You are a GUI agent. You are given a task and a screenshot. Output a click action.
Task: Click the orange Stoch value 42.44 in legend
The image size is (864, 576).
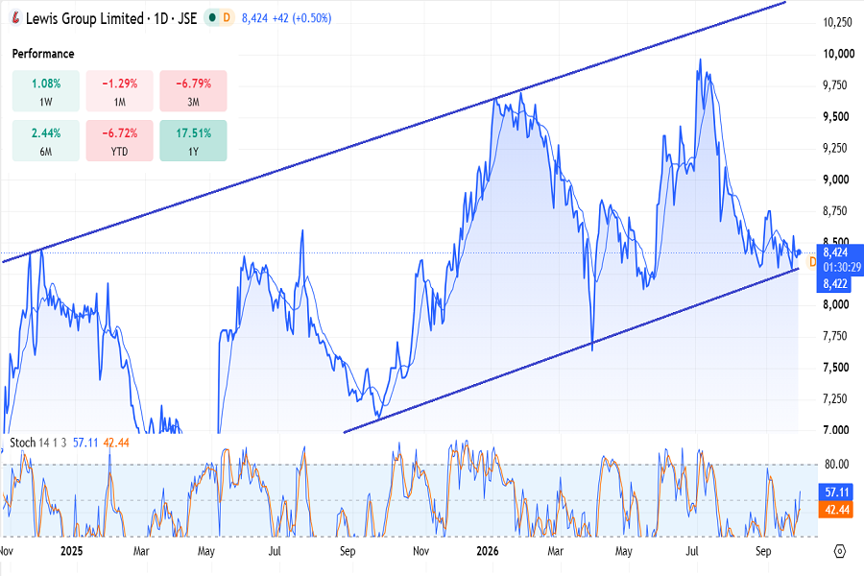click(x=116, y=443)
